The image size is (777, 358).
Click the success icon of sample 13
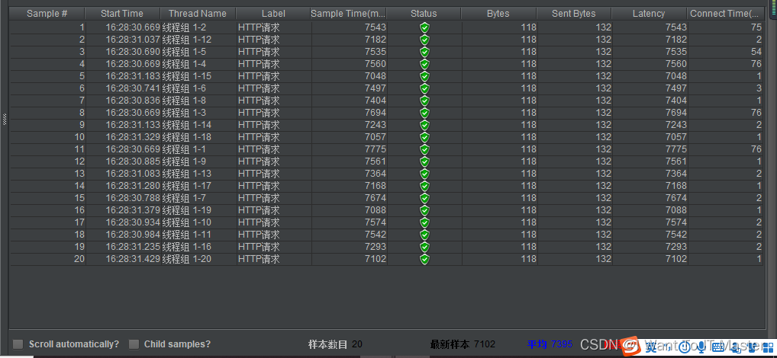424,174
